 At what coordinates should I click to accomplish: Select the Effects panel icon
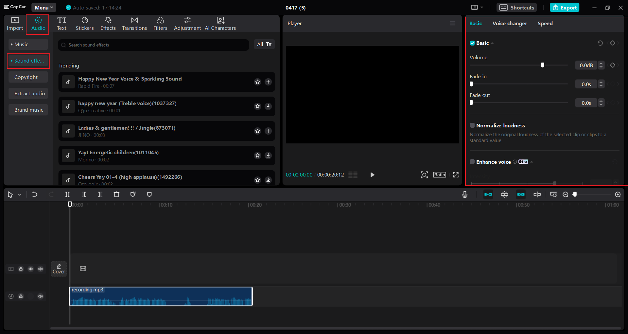(108, 23)
